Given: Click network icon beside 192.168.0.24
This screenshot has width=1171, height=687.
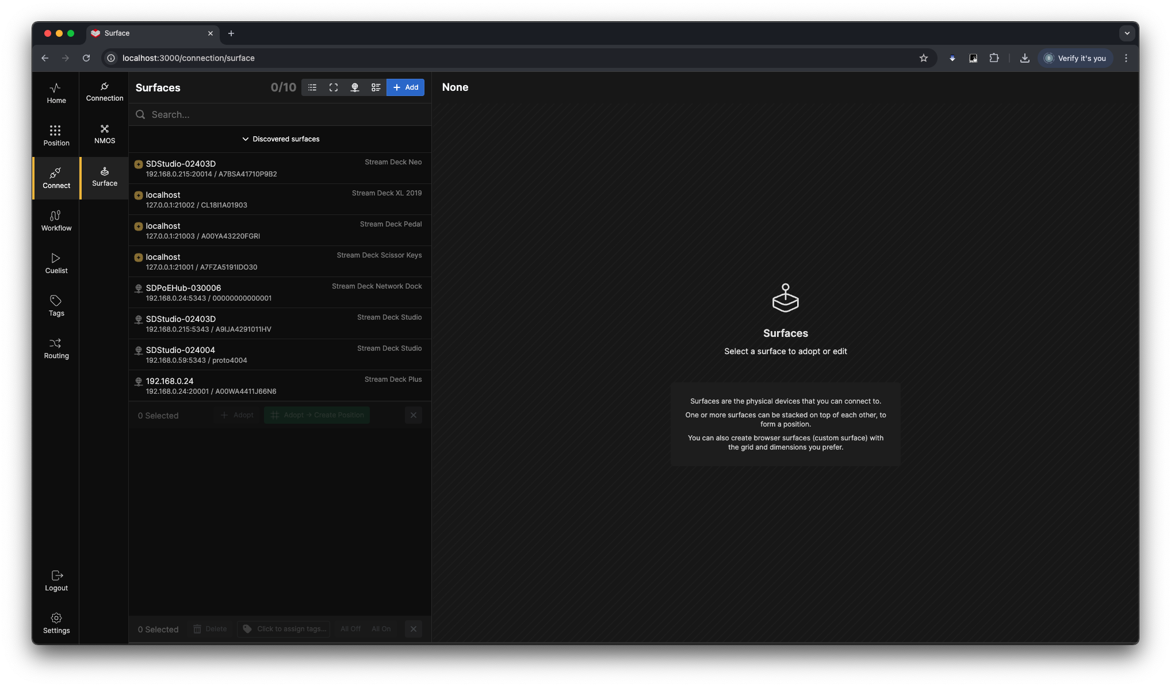Looking at the screenshot, I should (139, 382).
